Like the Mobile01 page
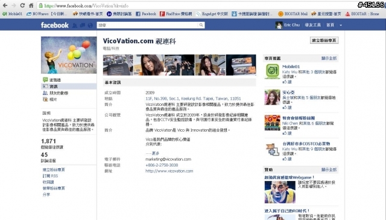386x220 pixels. (287, 82)
